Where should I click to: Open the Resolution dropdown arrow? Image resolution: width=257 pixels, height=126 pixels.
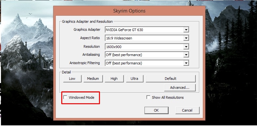point(186,46)
